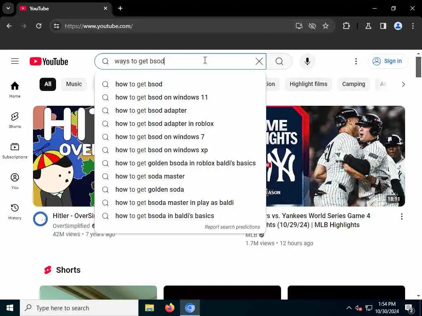This screenshot has width=422, height=316.
Task: Clear the search box with the X
Action: 259,61
